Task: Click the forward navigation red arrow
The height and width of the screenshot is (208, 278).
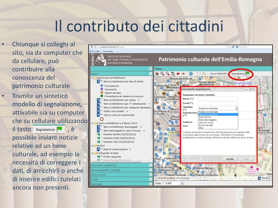Action: pyautogui.click(x=183, y=73)
